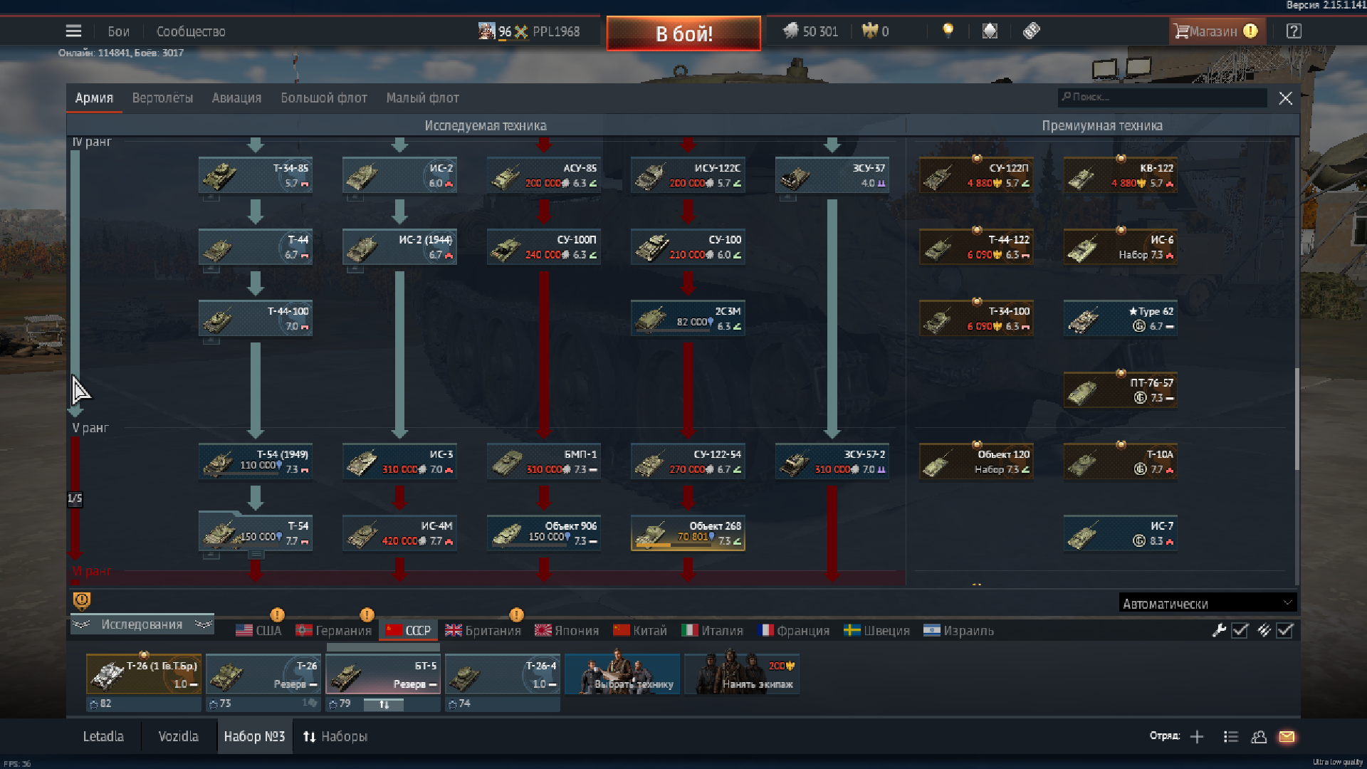1367x769 pixels.
Task: Open the Сообщество menu
Action: pos(191,31)
